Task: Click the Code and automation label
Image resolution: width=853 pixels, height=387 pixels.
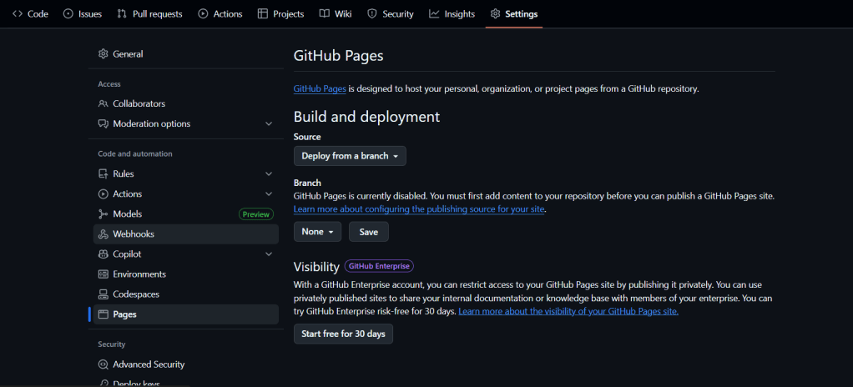Action: click(x=135, y=153)
